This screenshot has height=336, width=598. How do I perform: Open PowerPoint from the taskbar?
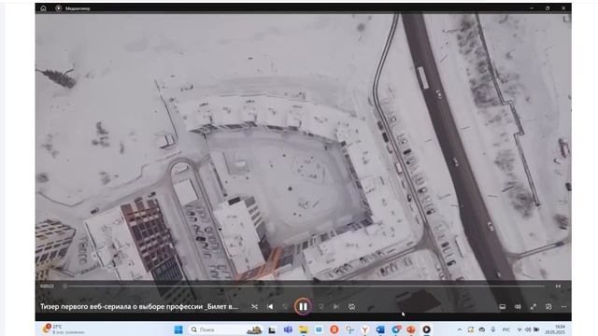pos(411,329)
